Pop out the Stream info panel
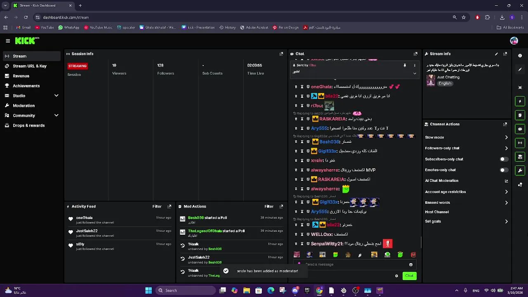The height and width of the screenshot is (297, 528). 505,54
